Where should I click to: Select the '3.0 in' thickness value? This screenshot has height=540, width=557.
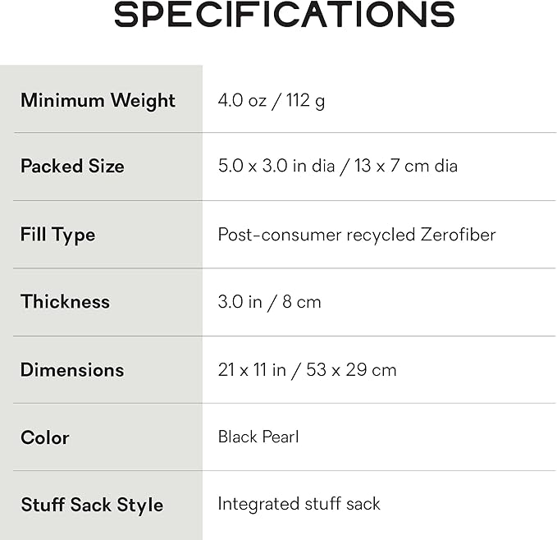coord(240,302)
